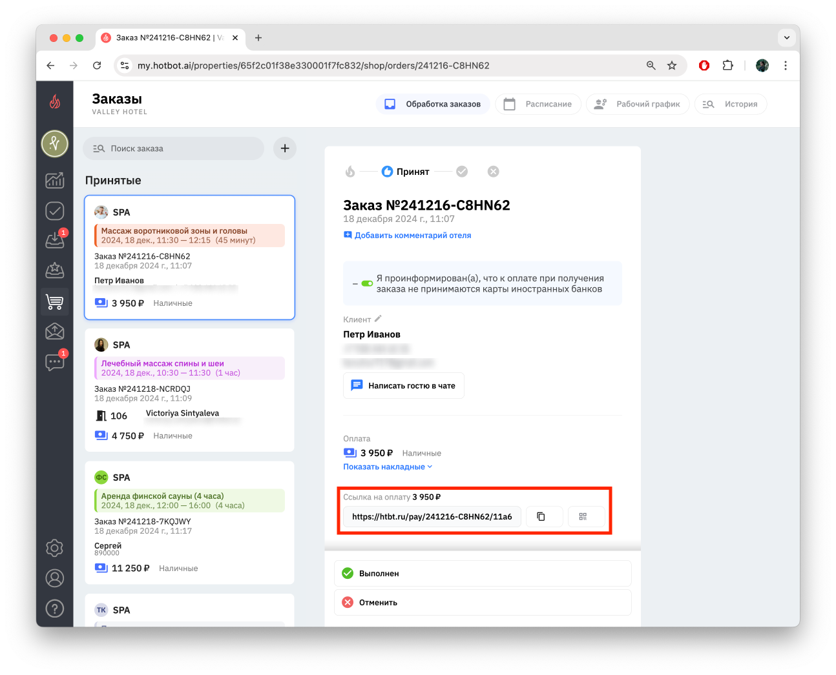
Task: Edit client info with pencil icon
Action: point(379,319)
